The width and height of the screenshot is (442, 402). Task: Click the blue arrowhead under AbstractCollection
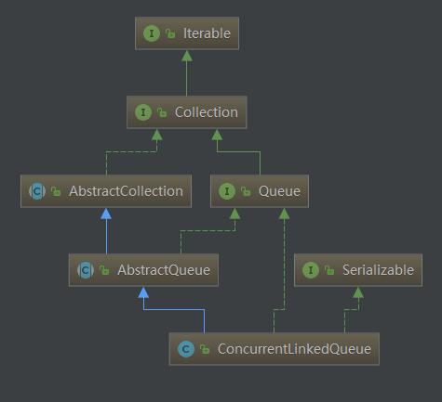pos(106,214)
